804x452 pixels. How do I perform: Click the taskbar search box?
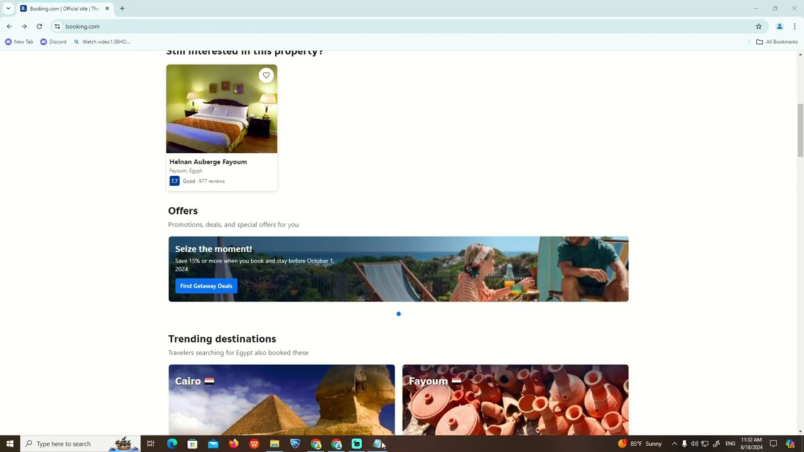(80, 444)
